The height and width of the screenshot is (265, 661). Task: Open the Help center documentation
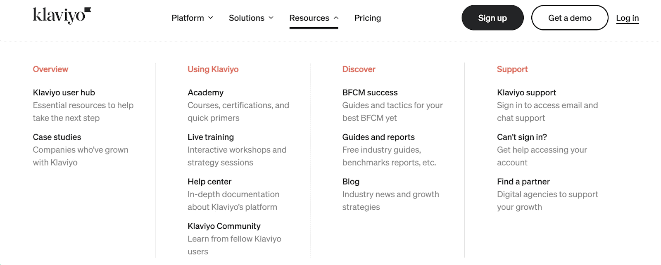coord(209,181)
